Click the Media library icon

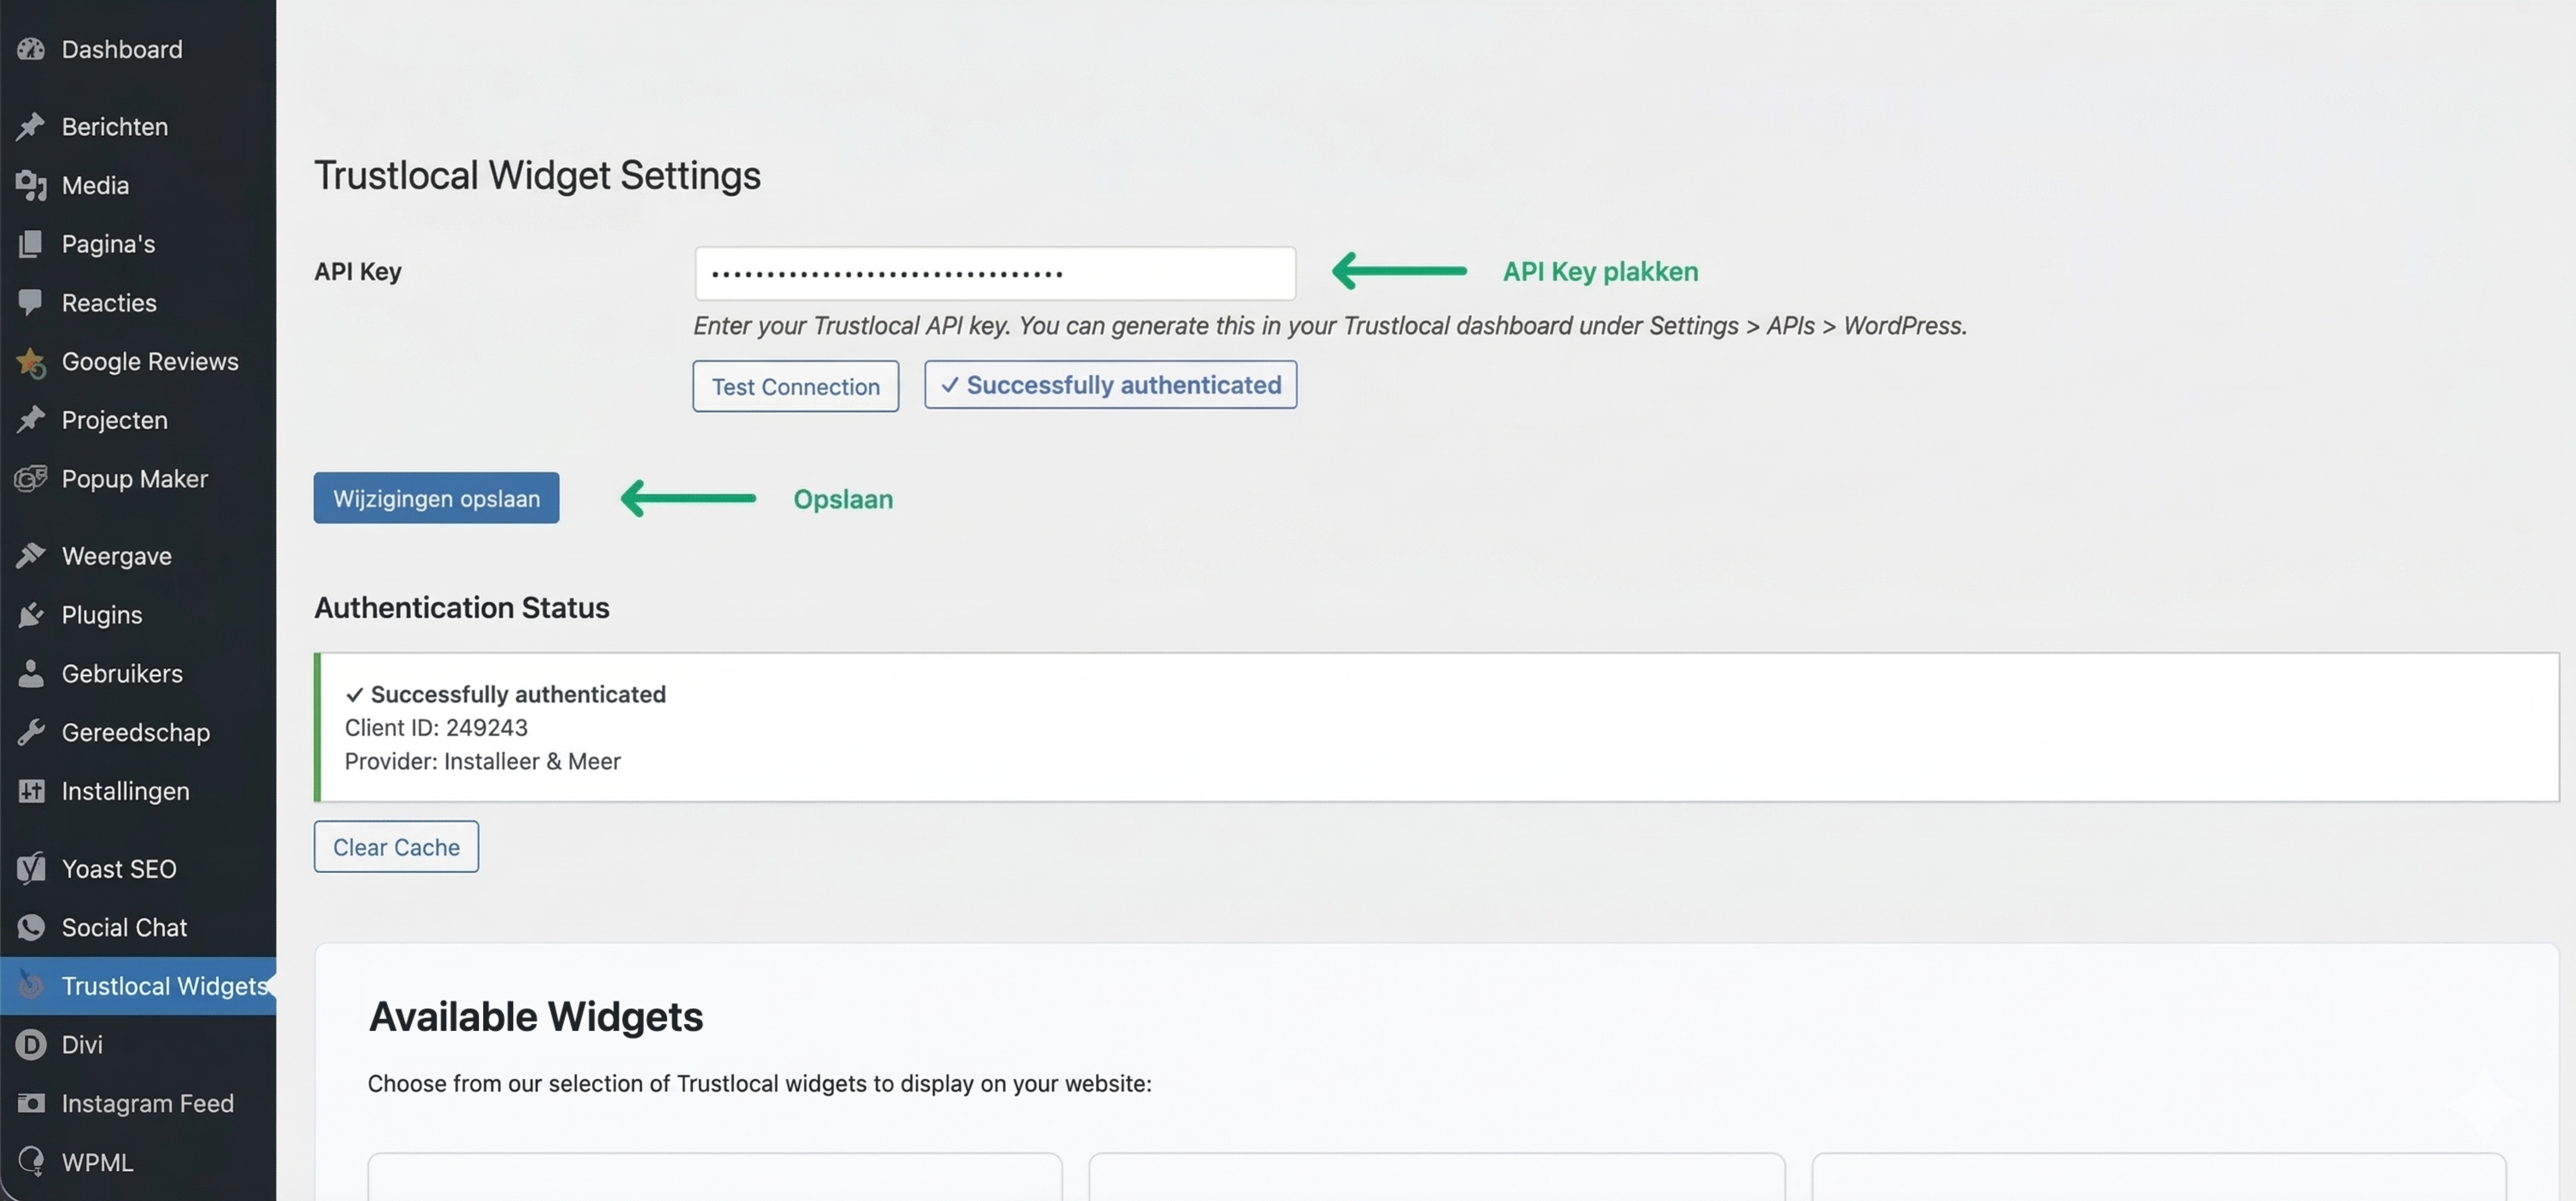(x=31, y=185)
